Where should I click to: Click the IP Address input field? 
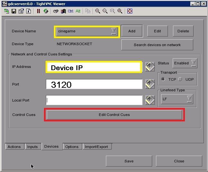click(94, 67)
